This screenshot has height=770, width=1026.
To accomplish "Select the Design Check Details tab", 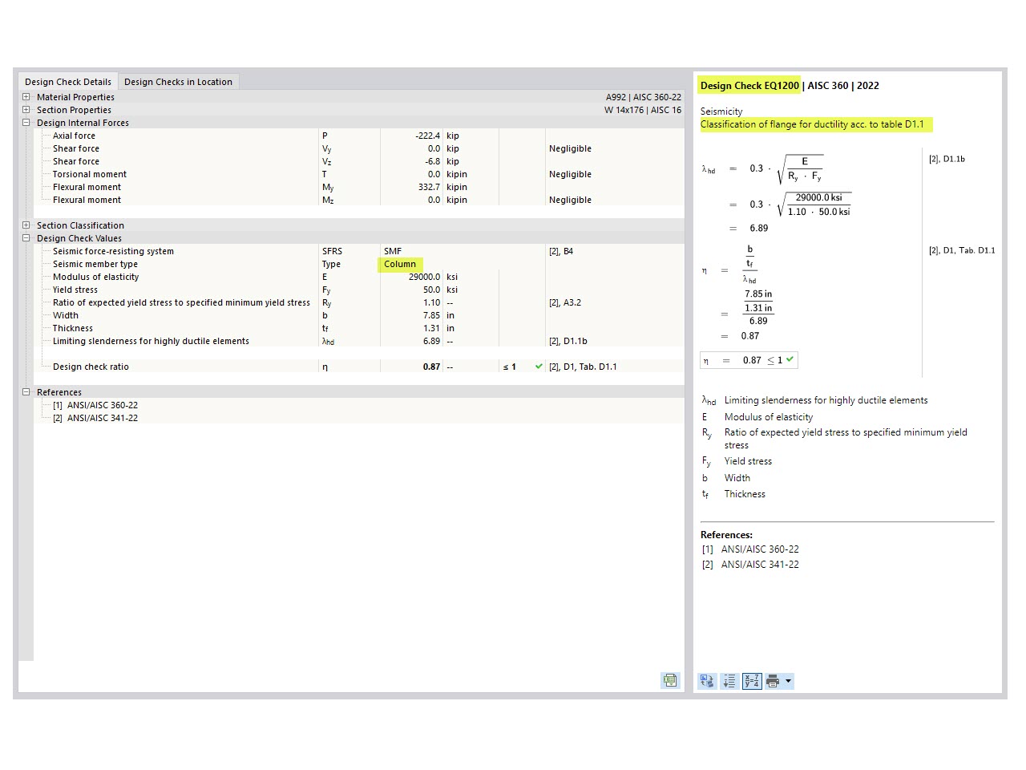I will pos(68,81).
